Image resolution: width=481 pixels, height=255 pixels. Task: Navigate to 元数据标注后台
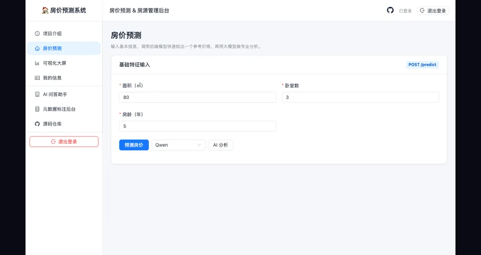64,109
